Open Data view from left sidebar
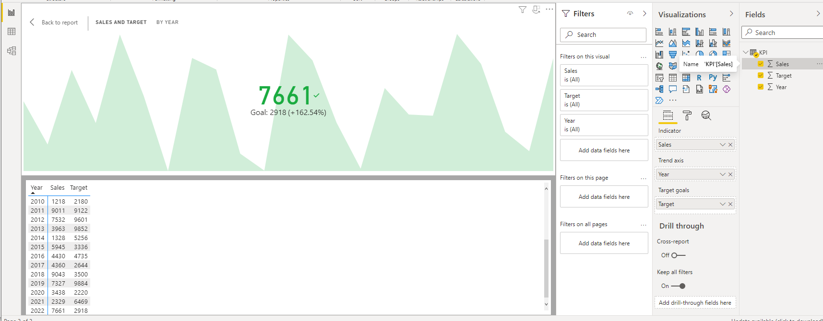The image size is (823, 321). (12, 32)
